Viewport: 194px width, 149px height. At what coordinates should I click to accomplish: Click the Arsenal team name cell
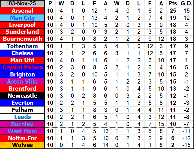pyautogui.click(x=22, y=11)
